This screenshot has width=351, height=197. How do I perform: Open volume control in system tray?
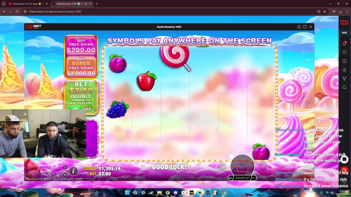332,193
